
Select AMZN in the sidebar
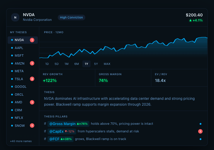[x=23, y=63]
